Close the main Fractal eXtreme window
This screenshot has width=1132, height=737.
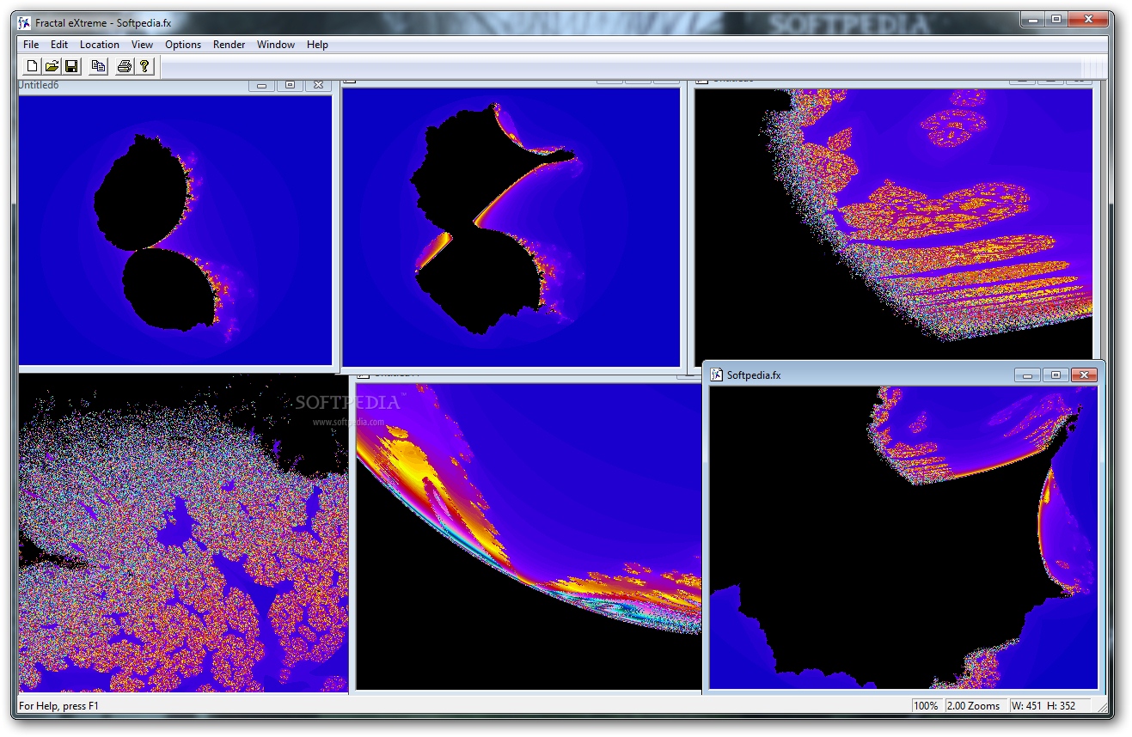click(x=1088, y=19)
